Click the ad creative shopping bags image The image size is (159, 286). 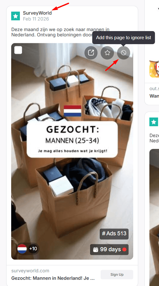click(72, 151)
